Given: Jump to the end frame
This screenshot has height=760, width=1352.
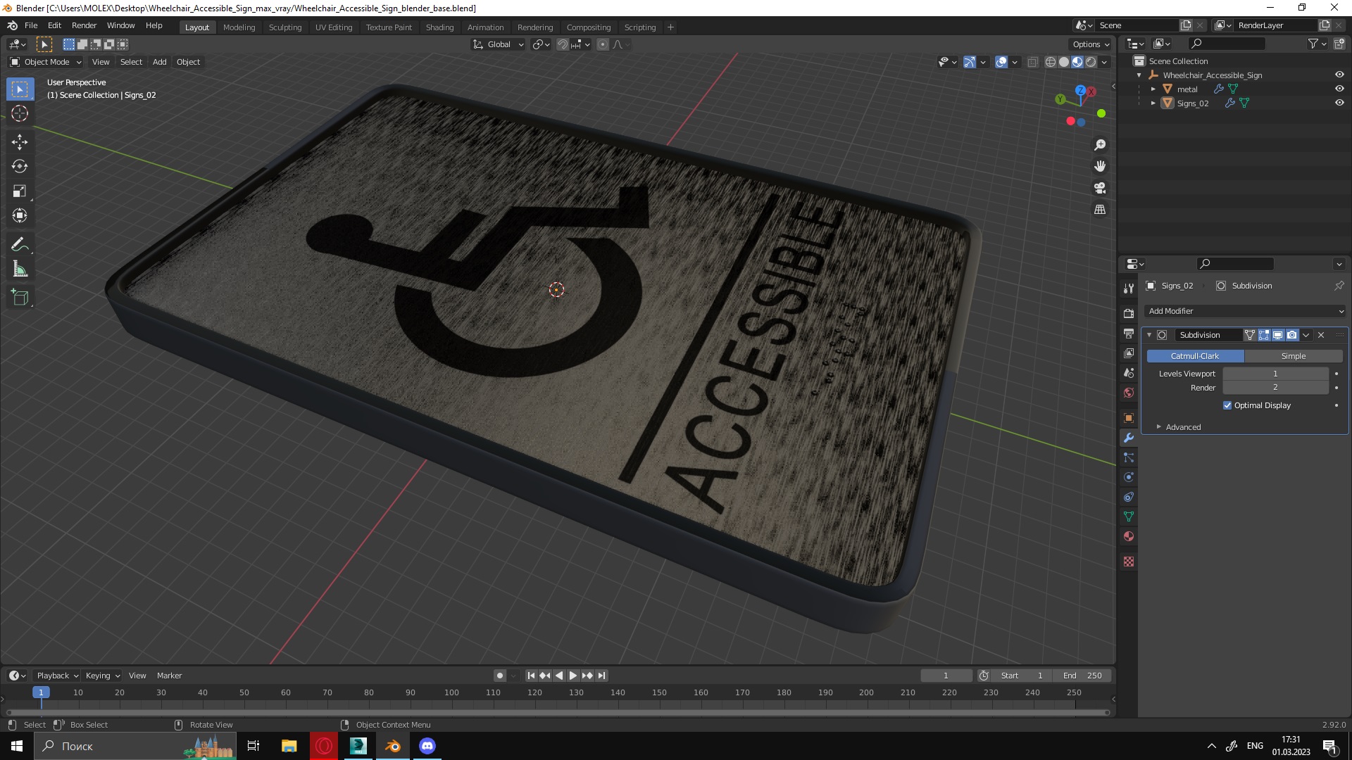Looking at the screenshot, I should (x=601, y=676).
